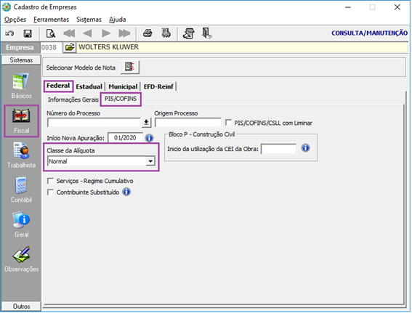Click the Início Nova Apuração date field

coord(125,137)
